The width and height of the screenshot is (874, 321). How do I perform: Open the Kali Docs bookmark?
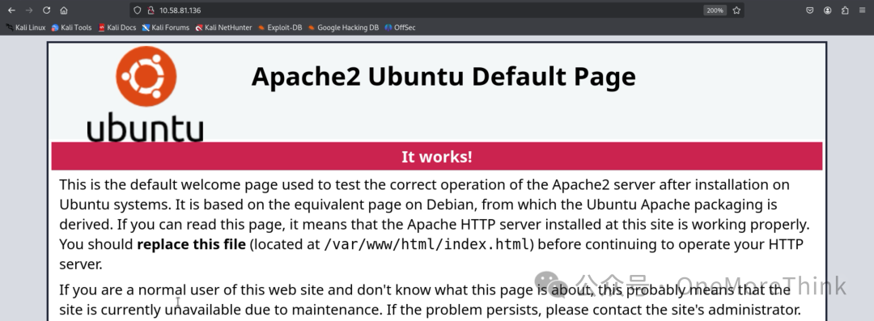coord(117,27)
